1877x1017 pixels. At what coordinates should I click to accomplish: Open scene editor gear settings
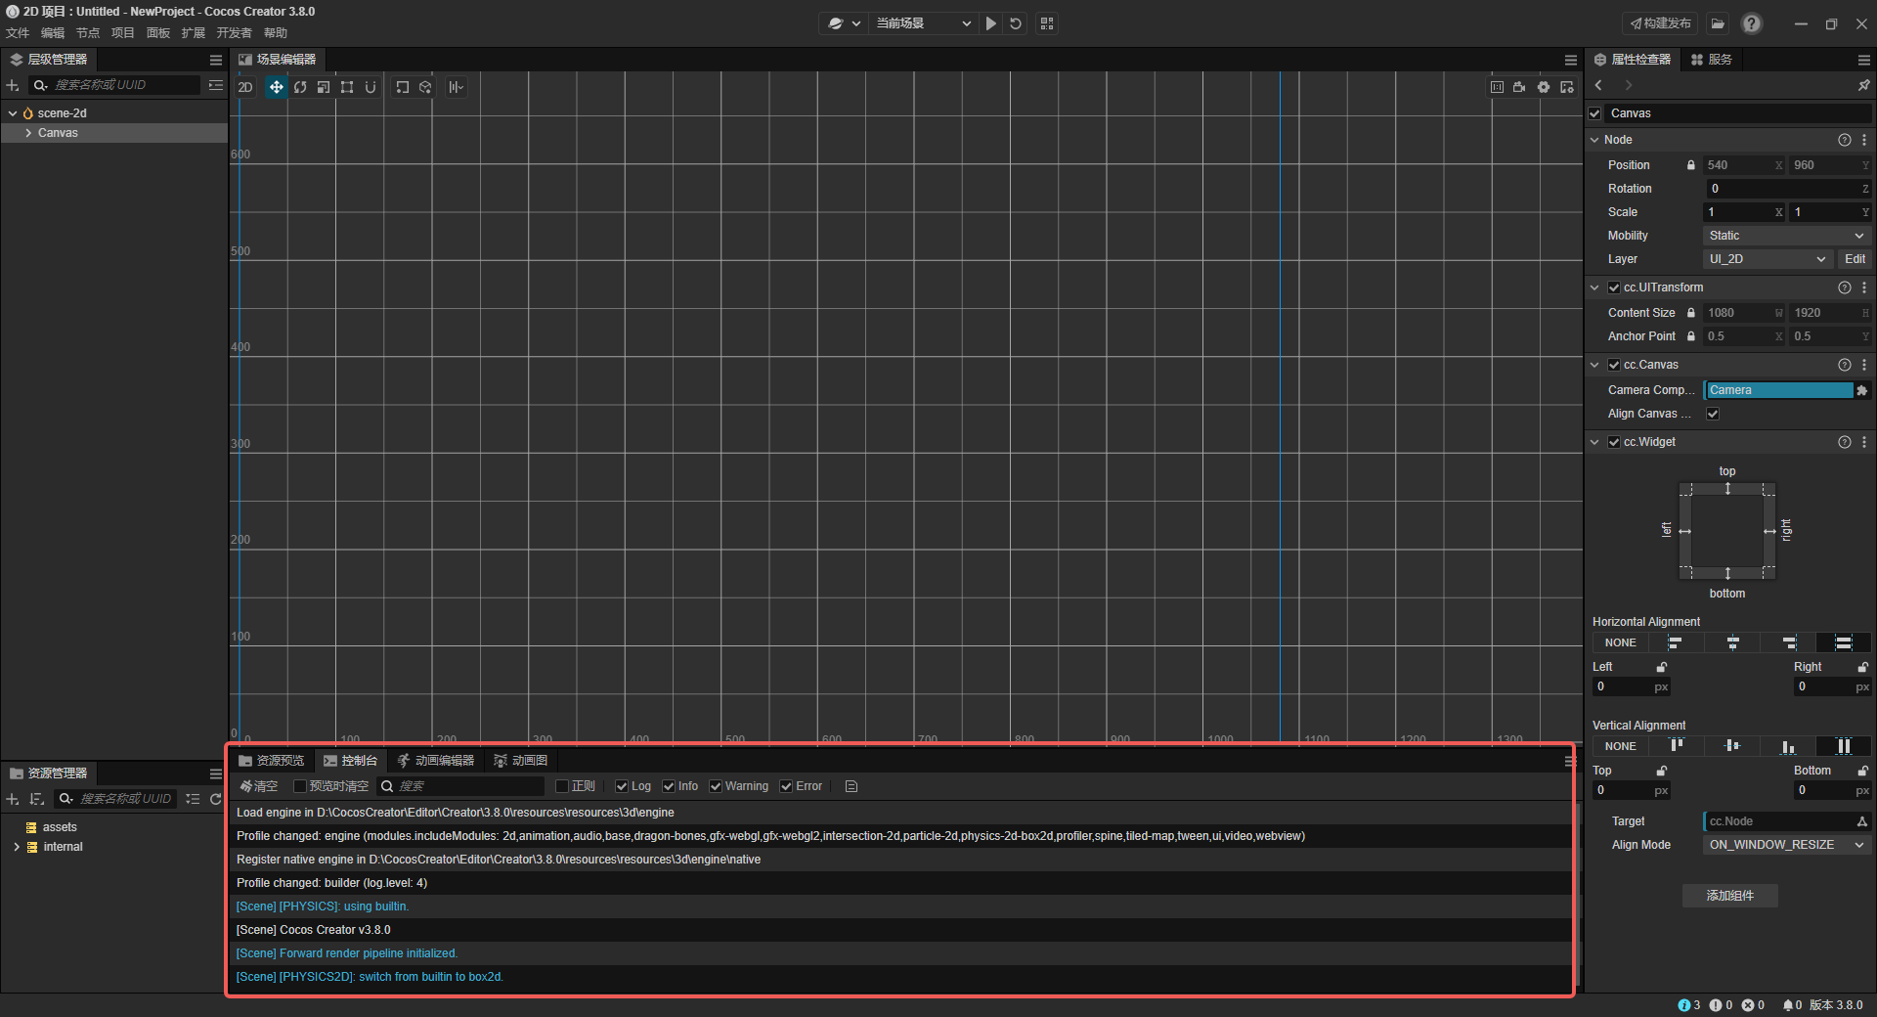point(1544,87)
